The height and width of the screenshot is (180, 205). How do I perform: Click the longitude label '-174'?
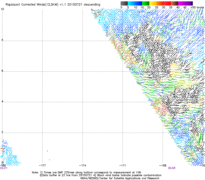(x=83, y=166)
